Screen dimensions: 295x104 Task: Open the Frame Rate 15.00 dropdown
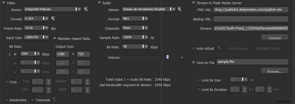pyautogui.click(x=36, y=28)
